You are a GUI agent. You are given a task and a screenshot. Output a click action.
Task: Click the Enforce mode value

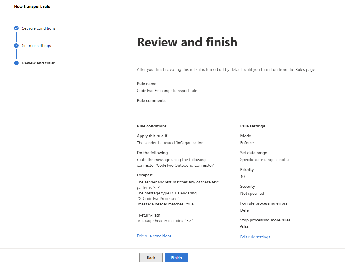coord(247,143)
